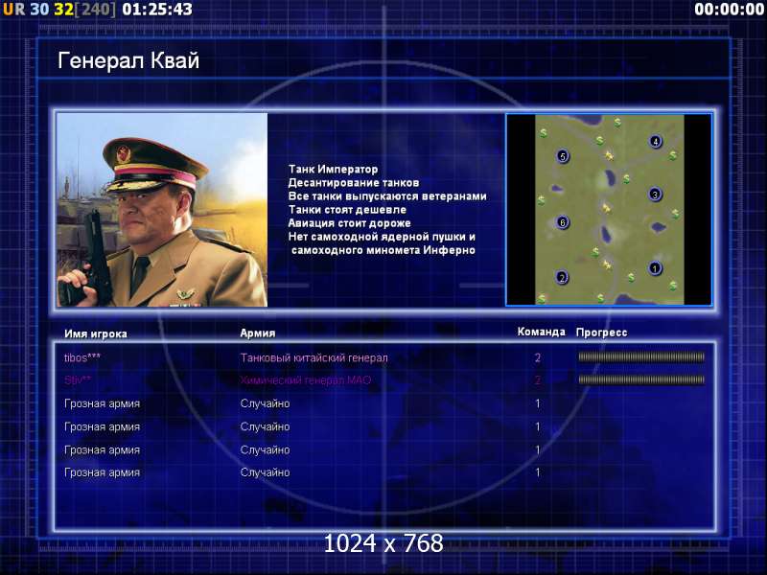Click Stiv loading progress bar
This screenshot has height=575, width=767.
[x=641, y=379]
